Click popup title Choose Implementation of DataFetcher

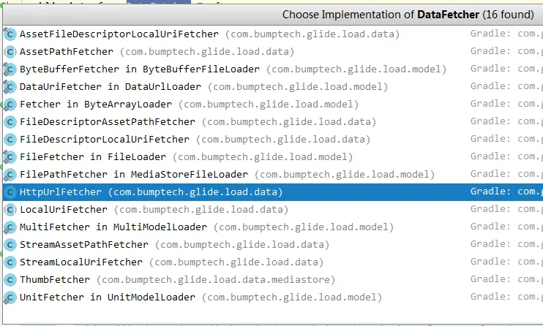point(408,15)
